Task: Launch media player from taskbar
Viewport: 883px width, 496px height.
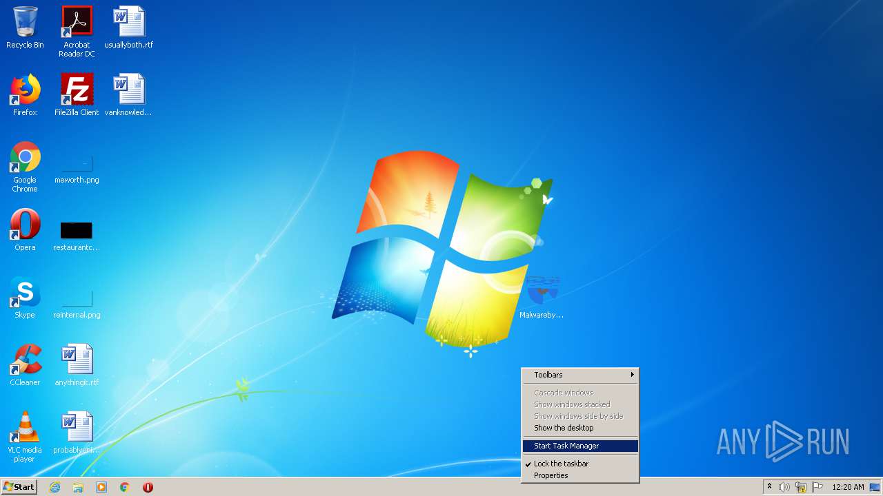Action: tap(101, 487)
